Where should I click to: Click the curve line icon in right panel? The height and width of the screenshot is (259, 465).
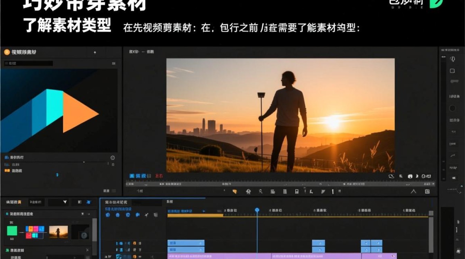(452, 156)
